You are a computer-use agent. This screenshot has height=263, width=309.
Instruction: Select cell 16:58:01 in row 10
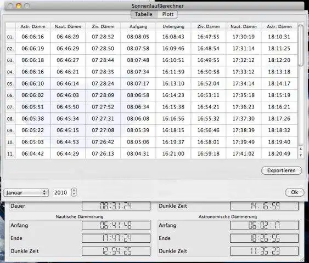(x=209, y=142)
